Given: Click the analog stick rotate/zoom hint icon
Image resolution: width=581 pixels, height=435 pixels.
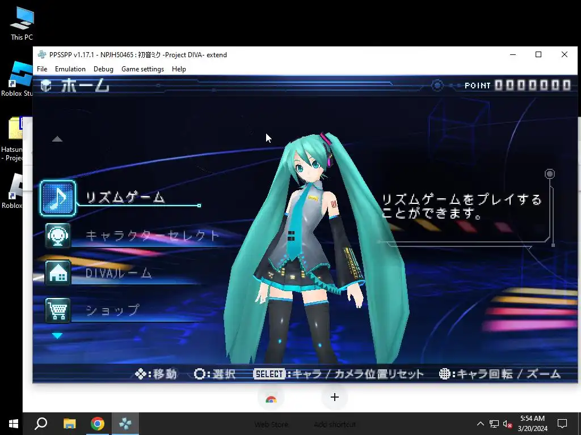Looking at the screenshot, I should tap(444, 374).
